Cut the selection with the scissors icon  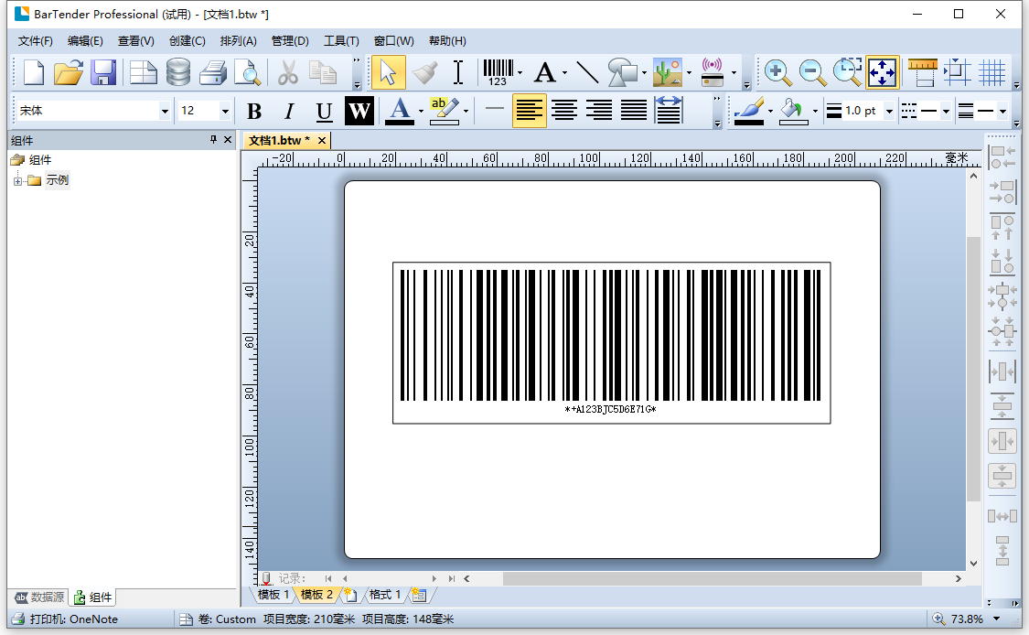[287, 72]
